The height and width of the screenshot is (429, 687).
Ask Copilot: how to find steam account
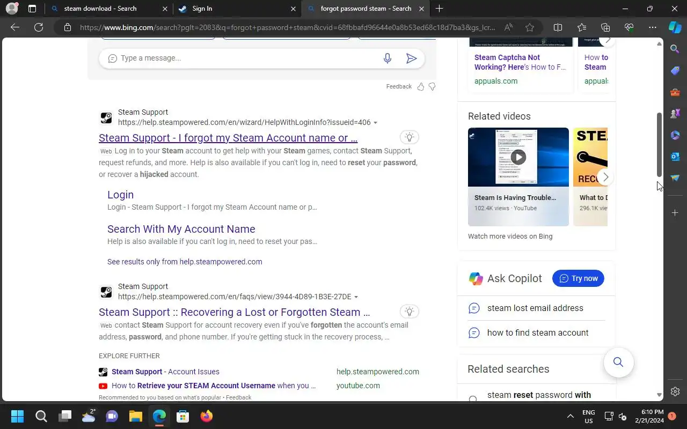point(538,333)
